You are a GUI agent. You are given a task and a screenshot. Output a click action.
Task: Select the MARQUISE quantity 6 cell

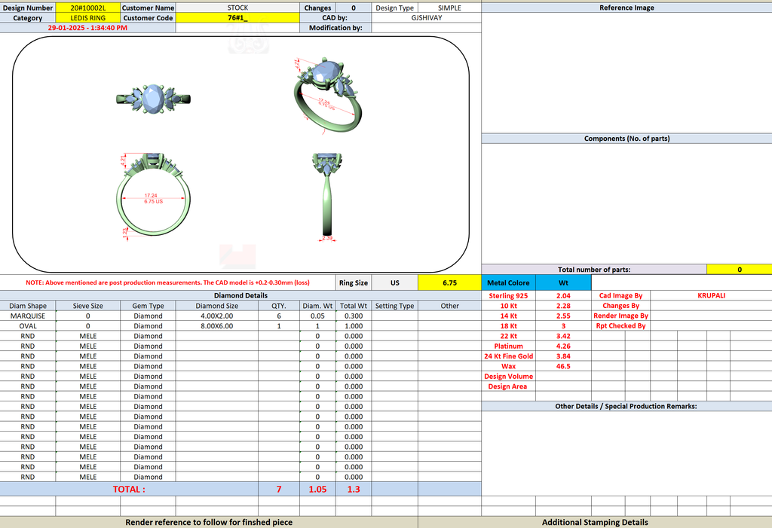click(x=279, y=316)
